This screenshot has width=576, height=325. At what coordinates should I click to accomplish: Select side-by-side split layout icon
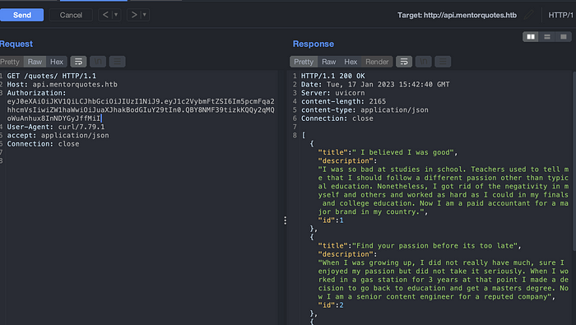(531, 37)
